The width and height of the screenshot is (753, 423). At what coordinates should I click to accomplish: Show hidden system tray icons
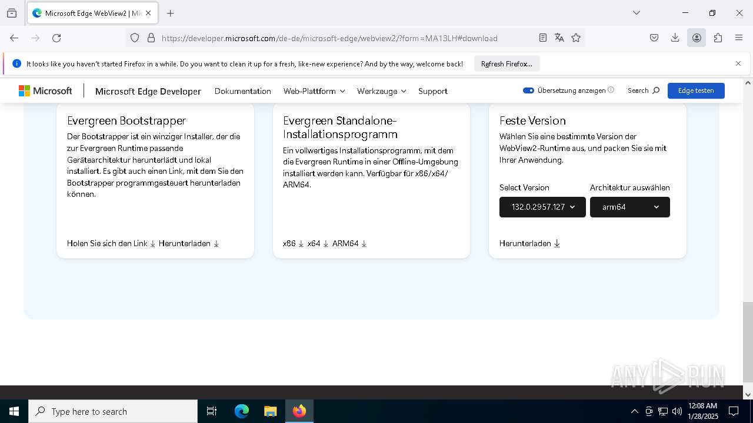pos(634,411)
